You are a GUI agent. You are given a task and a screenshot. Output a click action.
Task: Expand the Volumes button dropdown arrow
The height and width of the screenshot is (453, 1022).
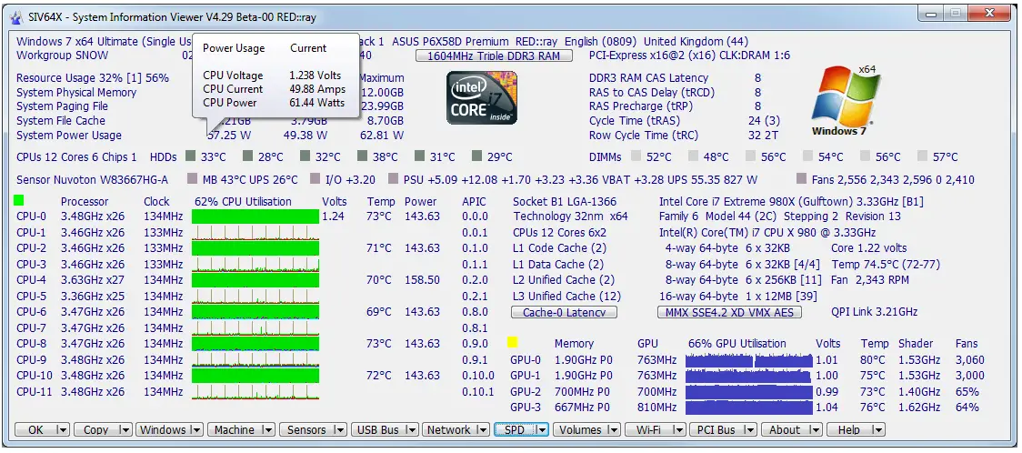[x=614, y=429]
